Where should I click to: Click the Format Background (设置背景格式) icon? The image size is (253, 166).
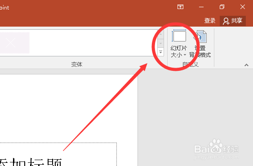click(200, 44)
